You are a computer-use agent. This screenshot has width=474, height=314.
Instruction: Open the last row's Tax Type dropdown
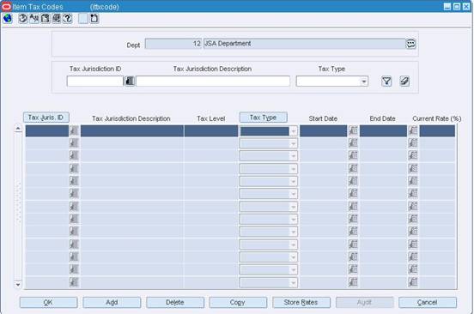pos(293,282)
